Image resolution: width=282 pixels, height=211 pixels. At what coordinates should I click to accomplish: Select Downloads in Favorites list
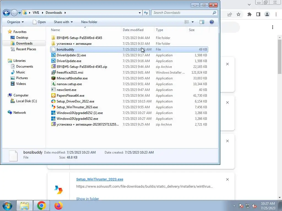(24, 43)
